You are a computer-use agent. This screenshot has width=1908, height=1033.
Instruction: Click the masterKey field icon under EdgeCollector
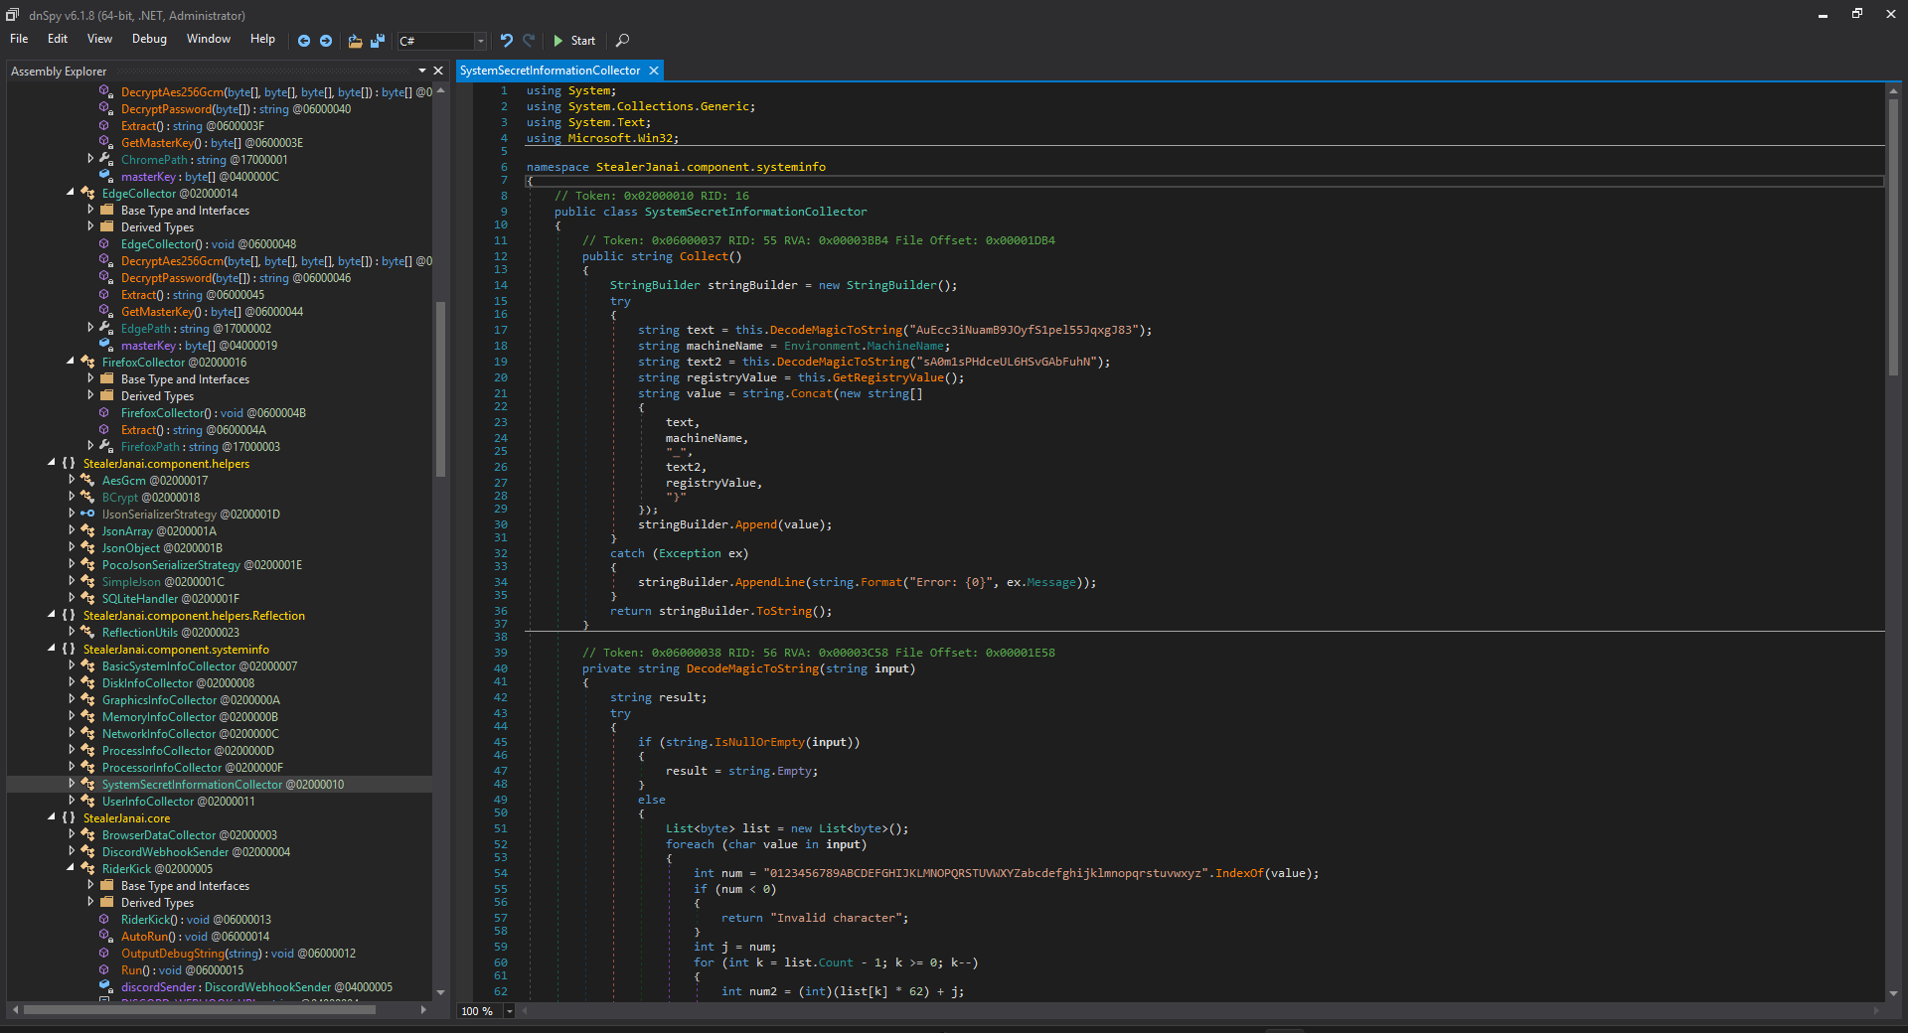[x=106, y=346]
